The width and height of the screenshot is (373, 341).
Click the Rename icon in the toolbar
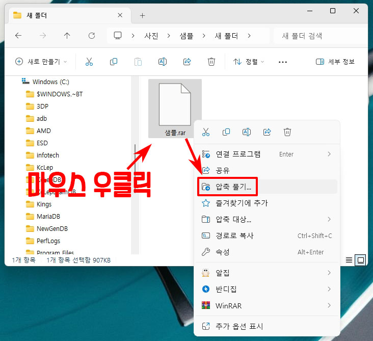(x=163, y=62)
